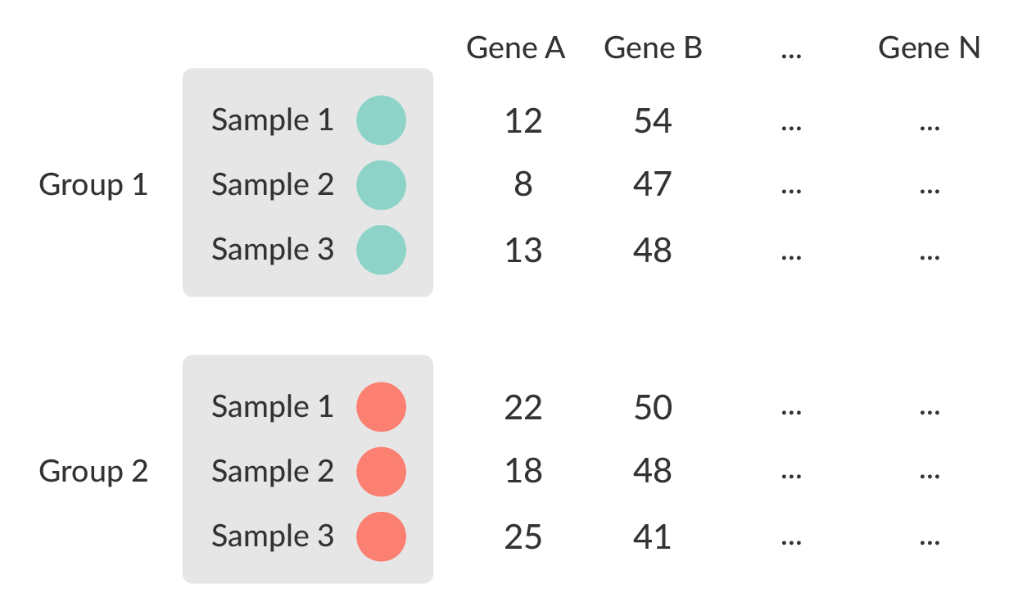Click the Gene A value 12
Image resolution: width=1036 pixels, height=611 pixels.
(x=523, y=121)
